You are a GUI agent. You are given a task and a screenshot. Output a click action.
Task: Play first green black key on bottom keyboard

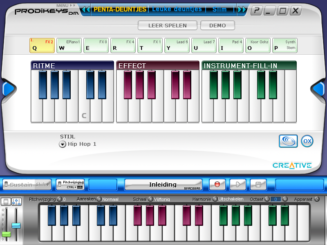click(224, 216)
